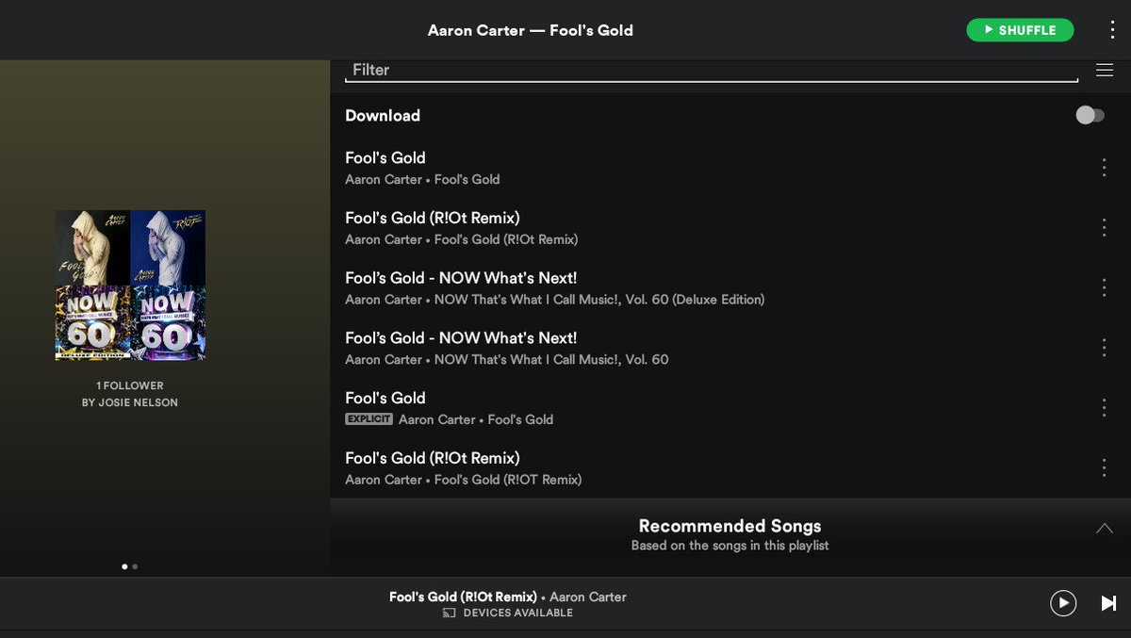Open options for NOW Vol. 60 Deluxe Edition track
Viewport: 1131px width, 638px height.
click(x=1104, y=287)
